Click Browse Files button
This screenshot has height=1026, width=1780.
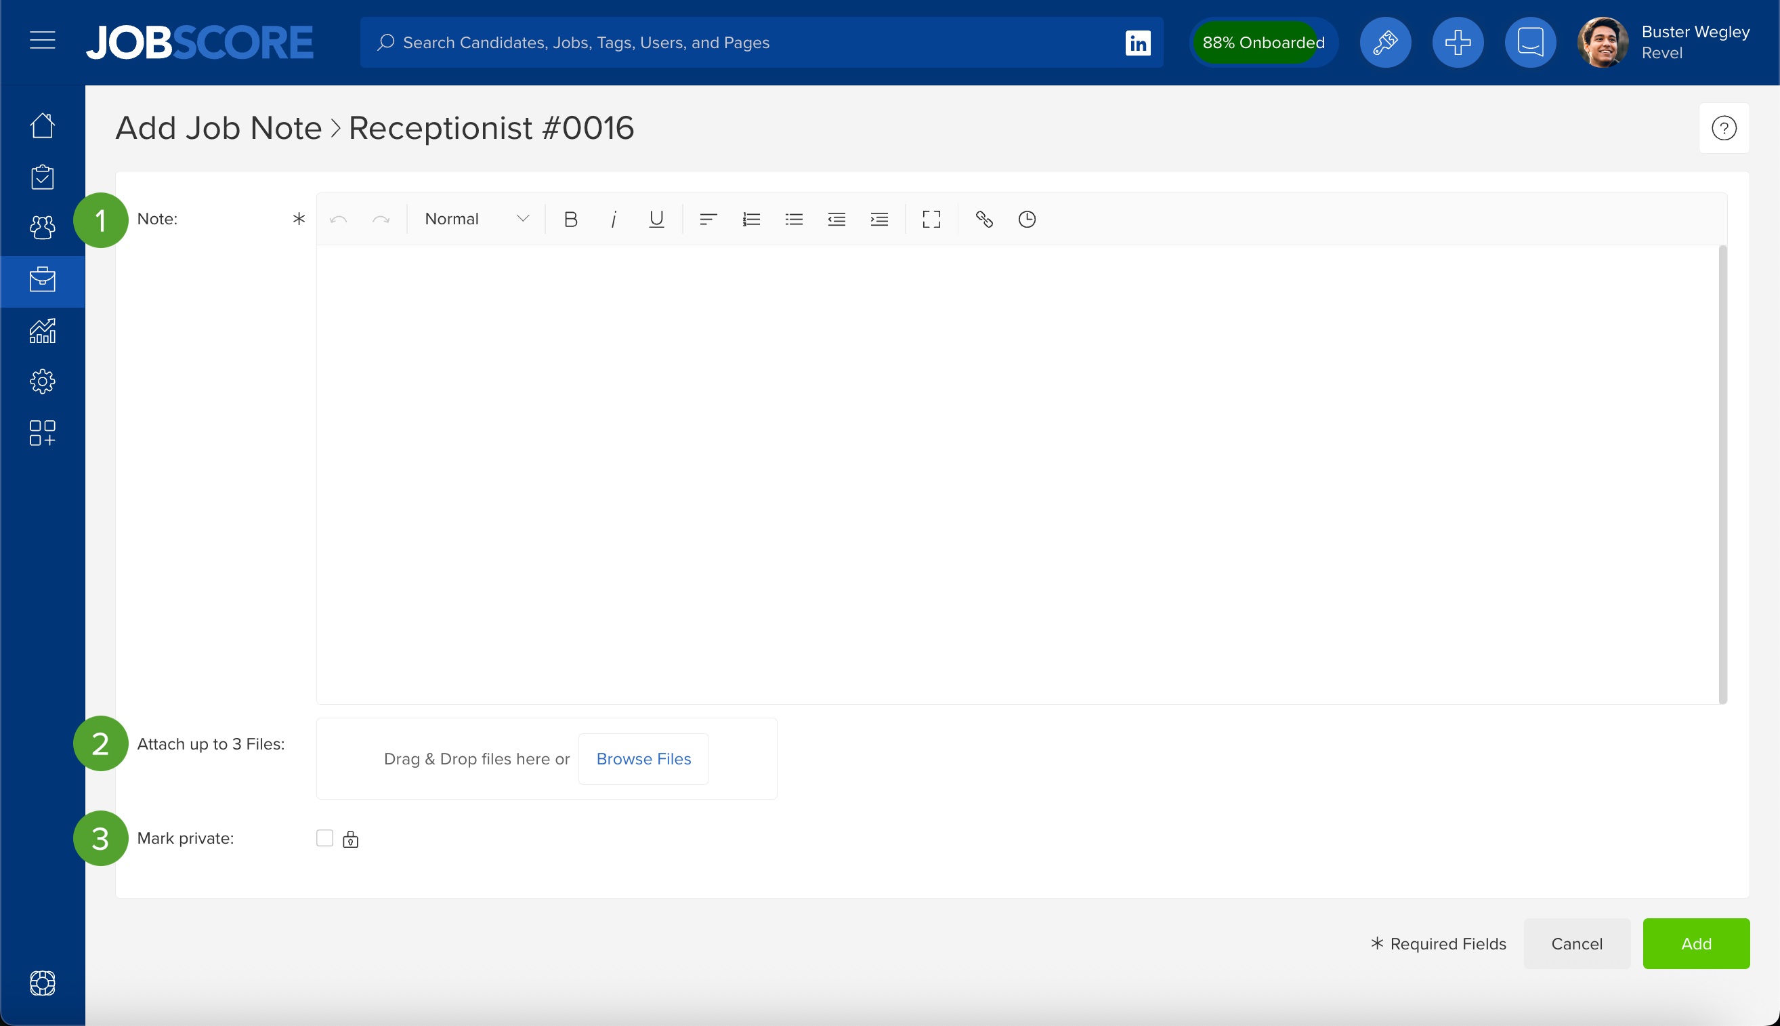tap(643, 759)
